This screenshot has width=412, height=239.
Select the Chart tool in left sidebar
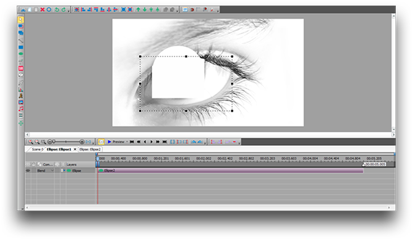coord(21,90)
